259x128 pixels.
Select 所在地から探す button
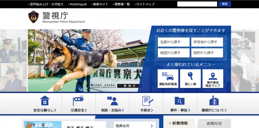[x=207, y=42]
